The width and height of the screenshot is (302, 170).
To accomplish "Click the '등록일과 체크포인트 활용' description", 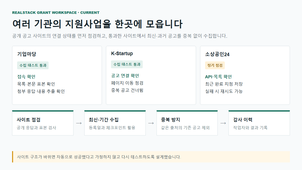I will coord(112,128).
